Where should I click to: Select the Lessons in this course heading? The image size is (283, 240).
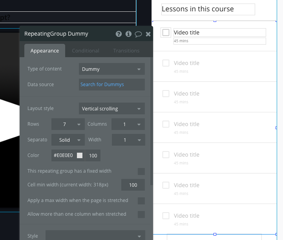coord(208,9)
